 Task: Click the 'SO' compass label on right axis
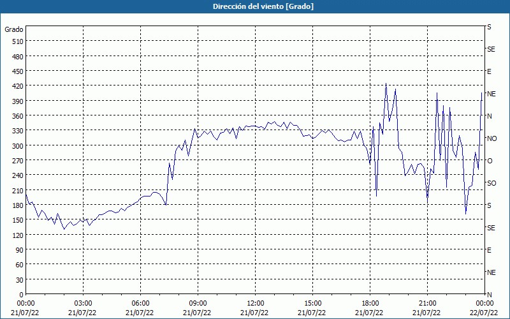pyautogui.click(x=492, y=183)
